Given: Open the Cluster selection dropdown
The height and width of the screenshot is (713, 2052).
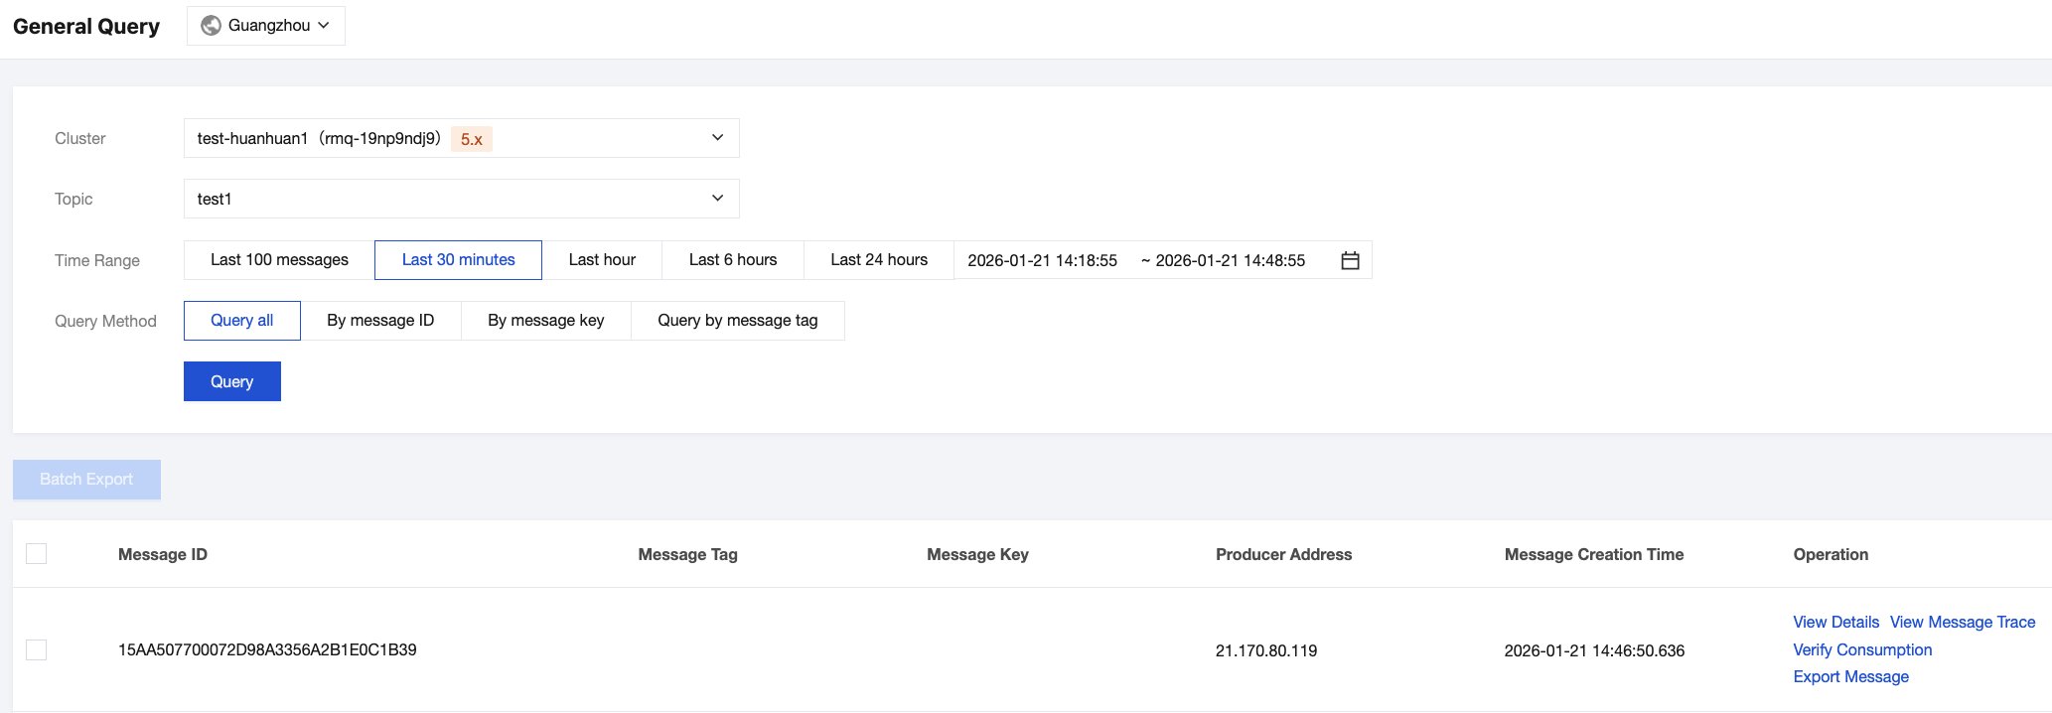Looking at the screenshot, I should (x=461, y=138).
